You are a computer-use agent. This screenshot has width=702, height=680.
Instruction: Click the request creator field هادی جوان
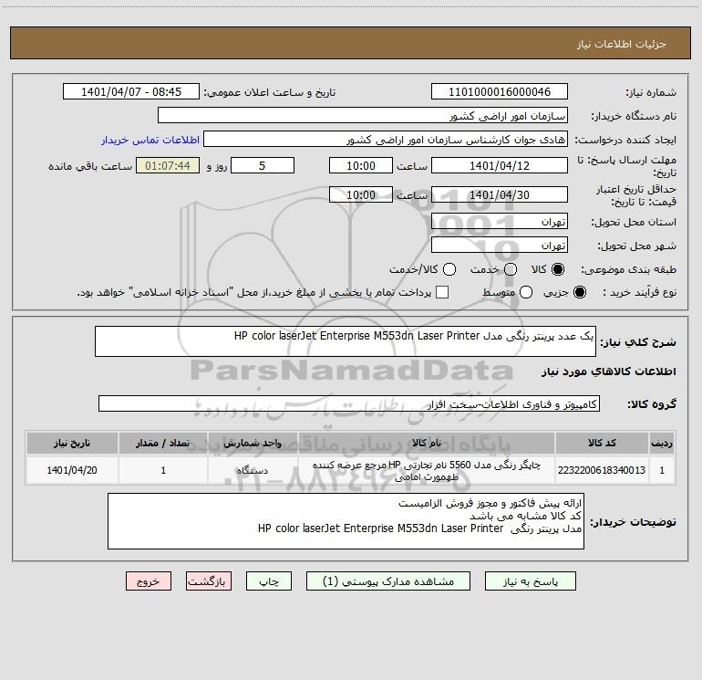click(x=386, y=139)
